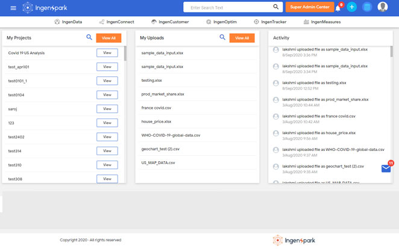Open the IngenOptim module
The height and width of the screenshot is (249, 399).
(x=221, y=22)
